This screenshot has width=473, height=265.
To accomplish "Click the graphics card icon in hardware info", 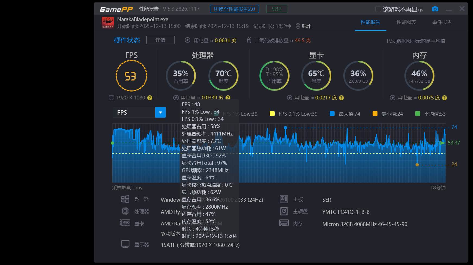I will 125,223.
